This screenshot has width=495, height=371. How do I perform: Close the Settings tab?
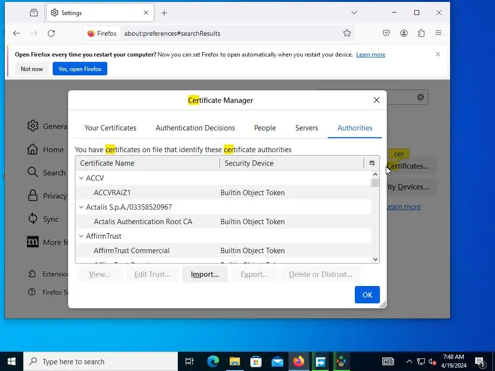click(146, 13)
